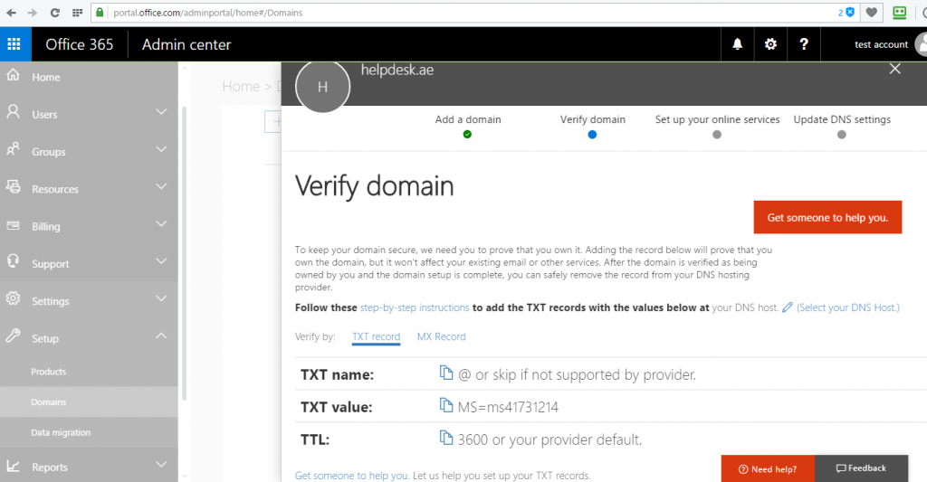Click the Users person icon
Screen dimensions: 927x482
pos(13,111)
